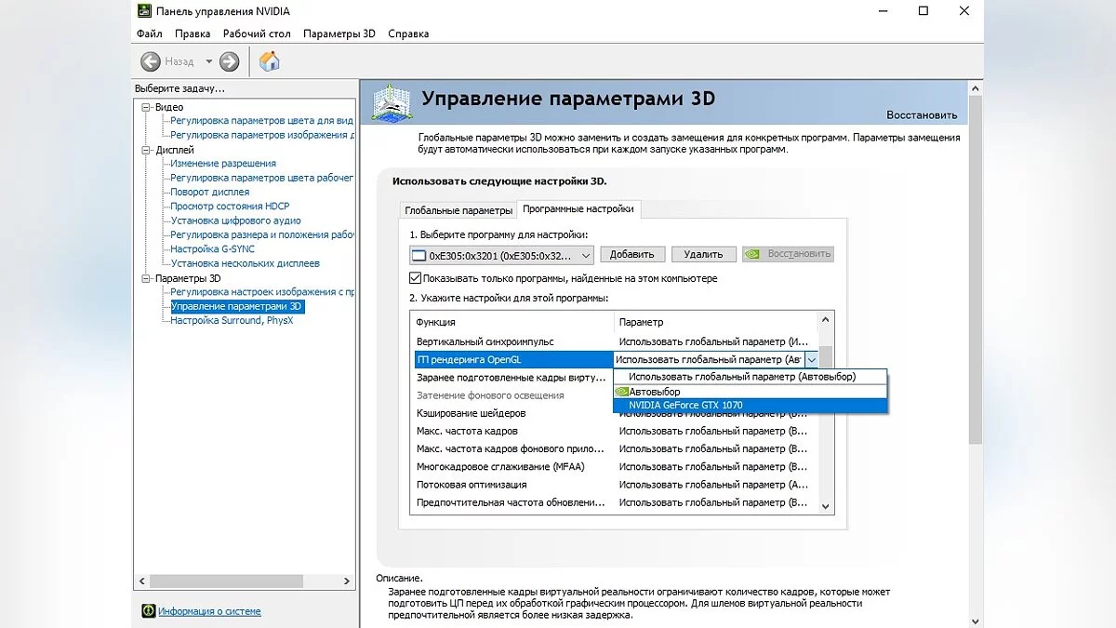
Task: Click the Back arrow icon in toolbar
Action: tap(151, 61)
